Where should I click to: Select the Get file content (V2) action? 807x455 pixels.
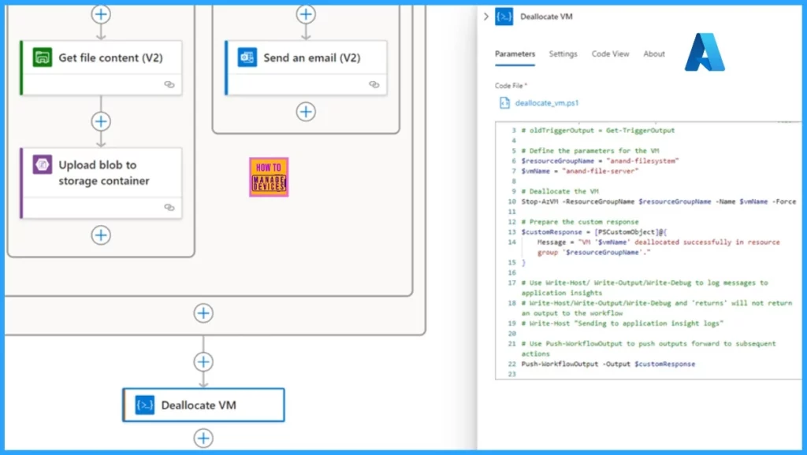click(x=101, y=68)
